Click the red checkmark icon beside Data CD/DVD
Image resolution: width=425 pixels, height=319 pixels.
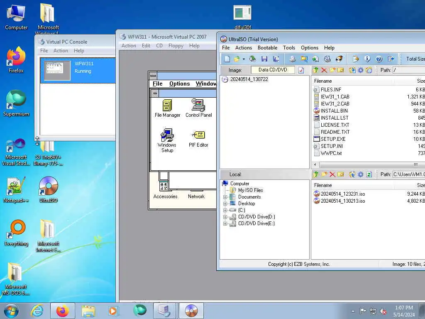[301, 70]
